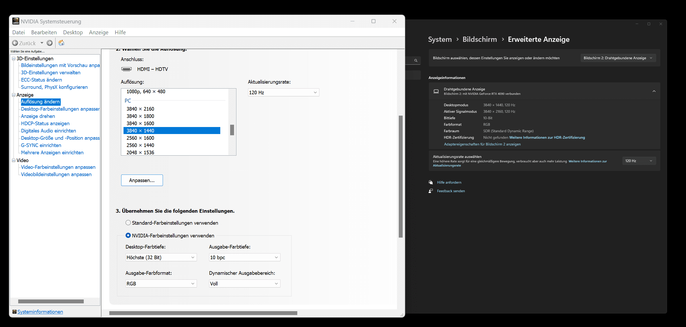Screen dimensions: 686x327
Task: Select Standard-Farbeinstellungen verwenden radio button
Action: tap(128, 223)
